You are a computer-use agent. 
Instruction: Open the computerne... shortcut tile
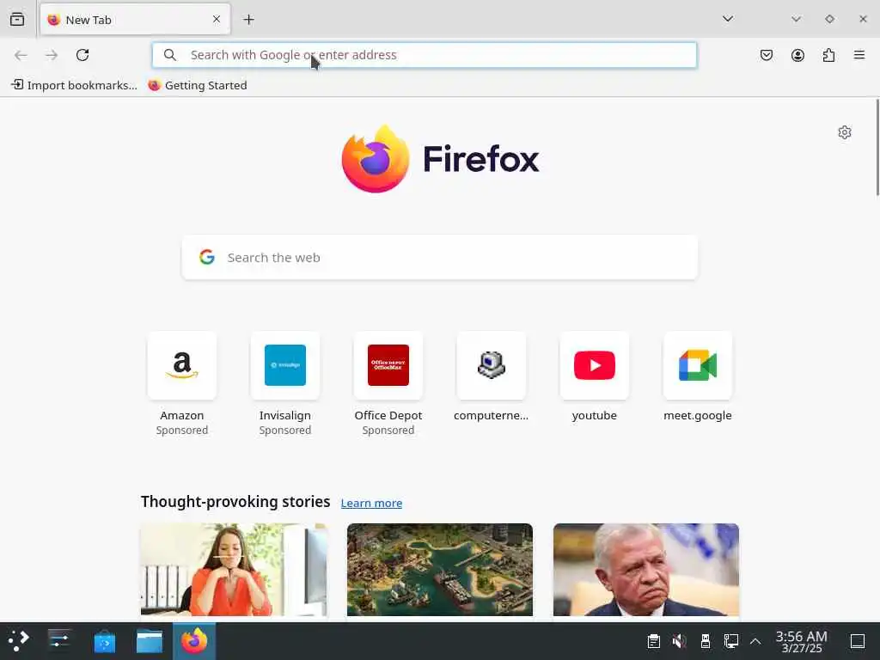(x=491, y=377)
